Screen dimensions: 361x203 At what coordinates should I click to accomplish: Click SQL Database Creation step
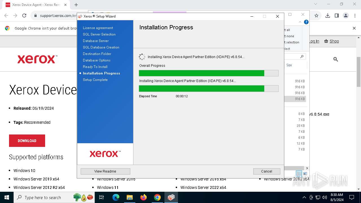pos(101,47)
